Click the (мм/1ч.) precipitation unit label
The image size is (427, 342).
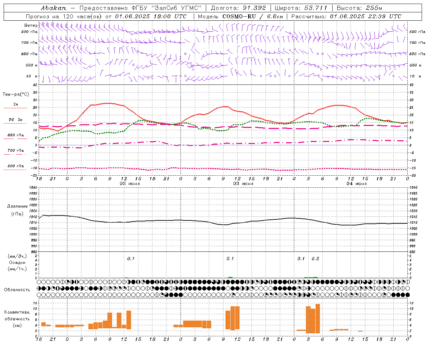(17, 269)
